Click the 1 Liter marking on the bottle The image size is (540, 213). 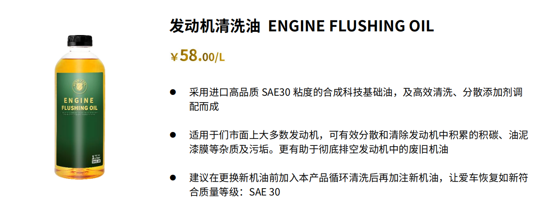coord(96,156)
